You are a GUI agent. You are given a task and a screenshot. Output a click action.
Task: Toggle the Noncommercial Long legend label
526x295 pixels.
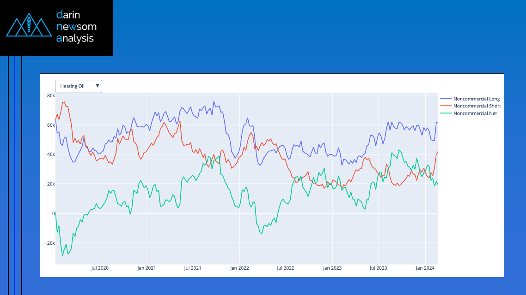[x=477, y=99]
